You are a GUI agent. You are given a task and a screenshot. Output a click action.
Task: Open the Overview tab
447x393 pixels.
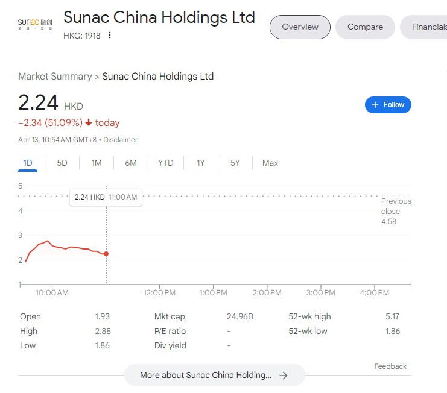300,27
